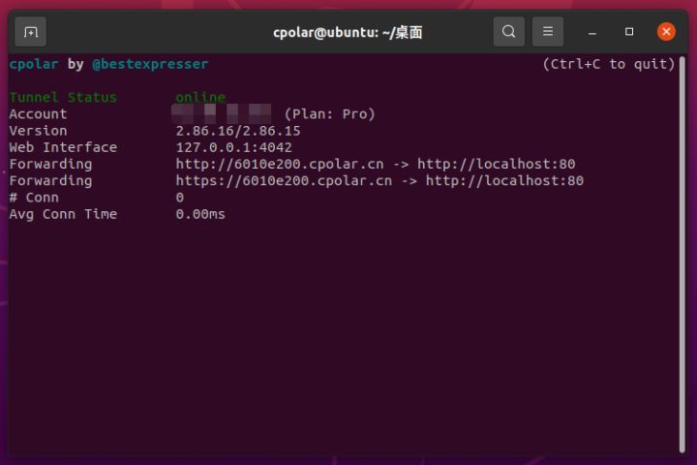Click the version number 2.86.16/2.86.15
The image size is (697, 465).
[238, 131]
